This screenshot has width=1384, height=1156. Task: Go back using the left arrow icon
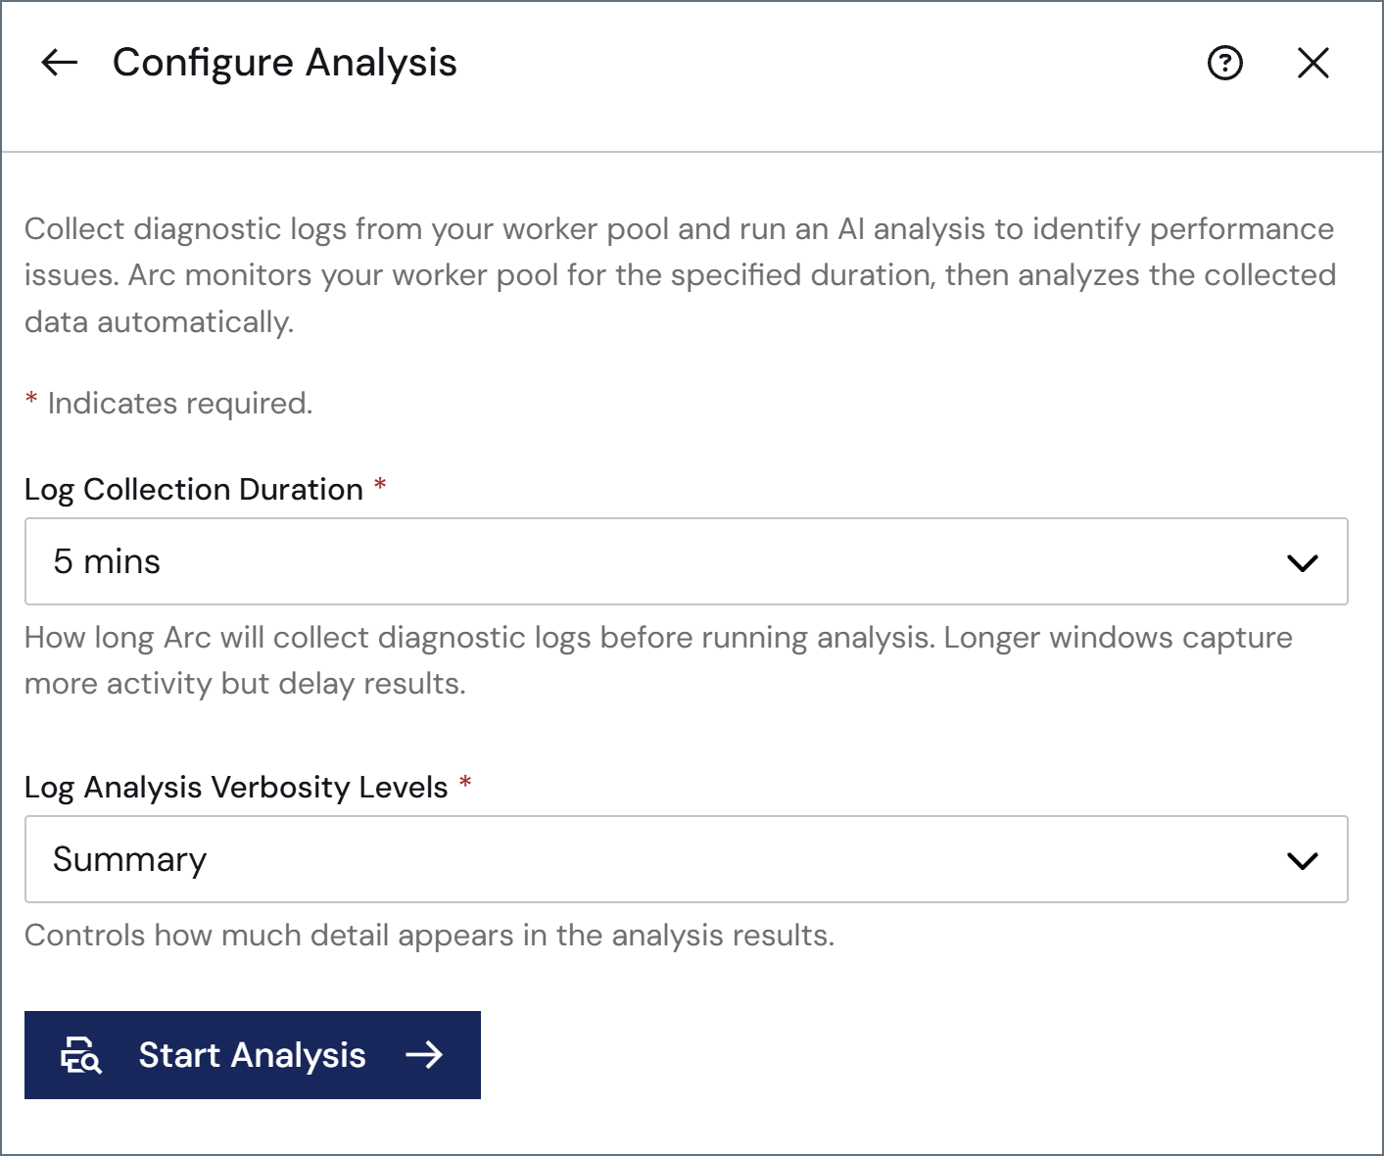(59, 63)
